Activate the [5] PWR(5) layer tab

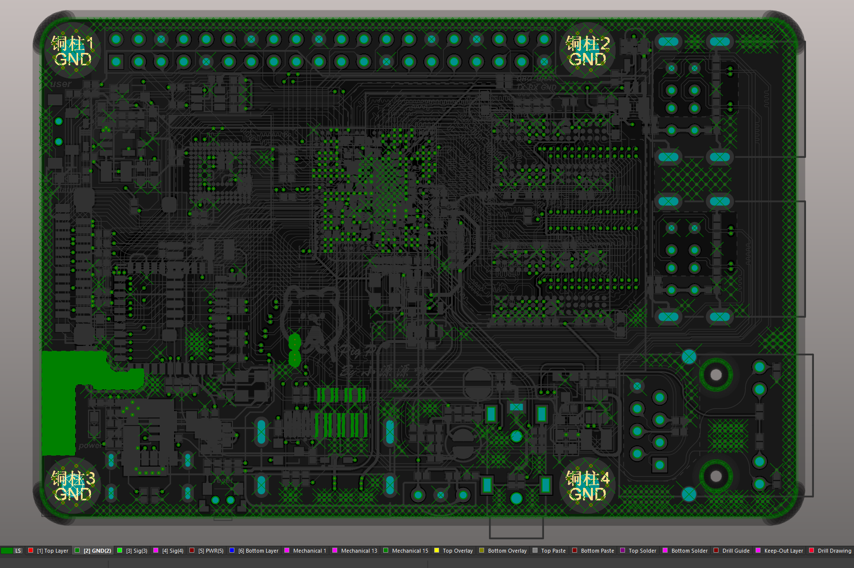point(211,551)
